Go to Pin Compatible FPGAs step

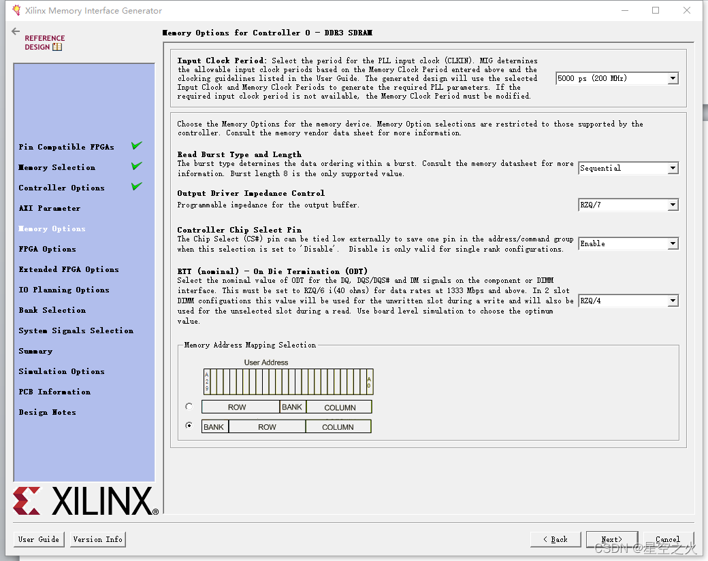click(67, 147)
